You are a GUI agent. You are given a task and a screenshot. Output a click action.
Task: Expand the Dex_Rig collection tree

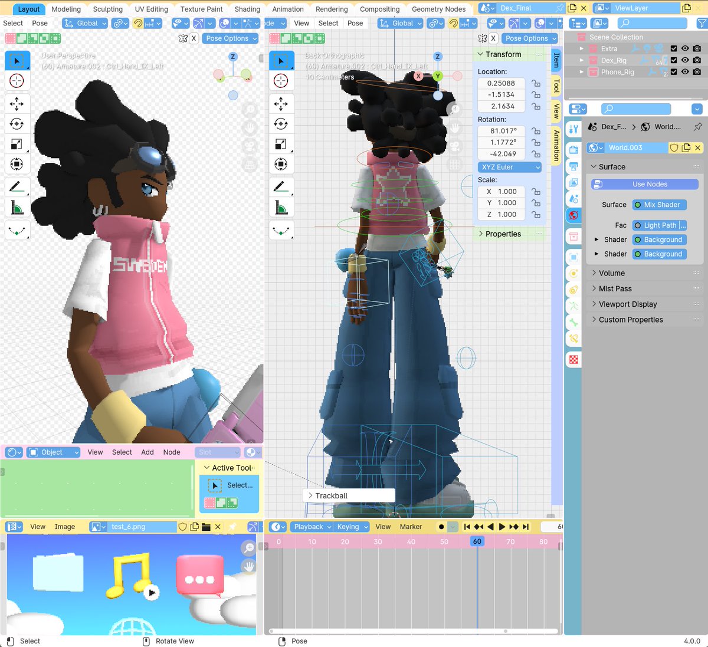pos(582,60)
